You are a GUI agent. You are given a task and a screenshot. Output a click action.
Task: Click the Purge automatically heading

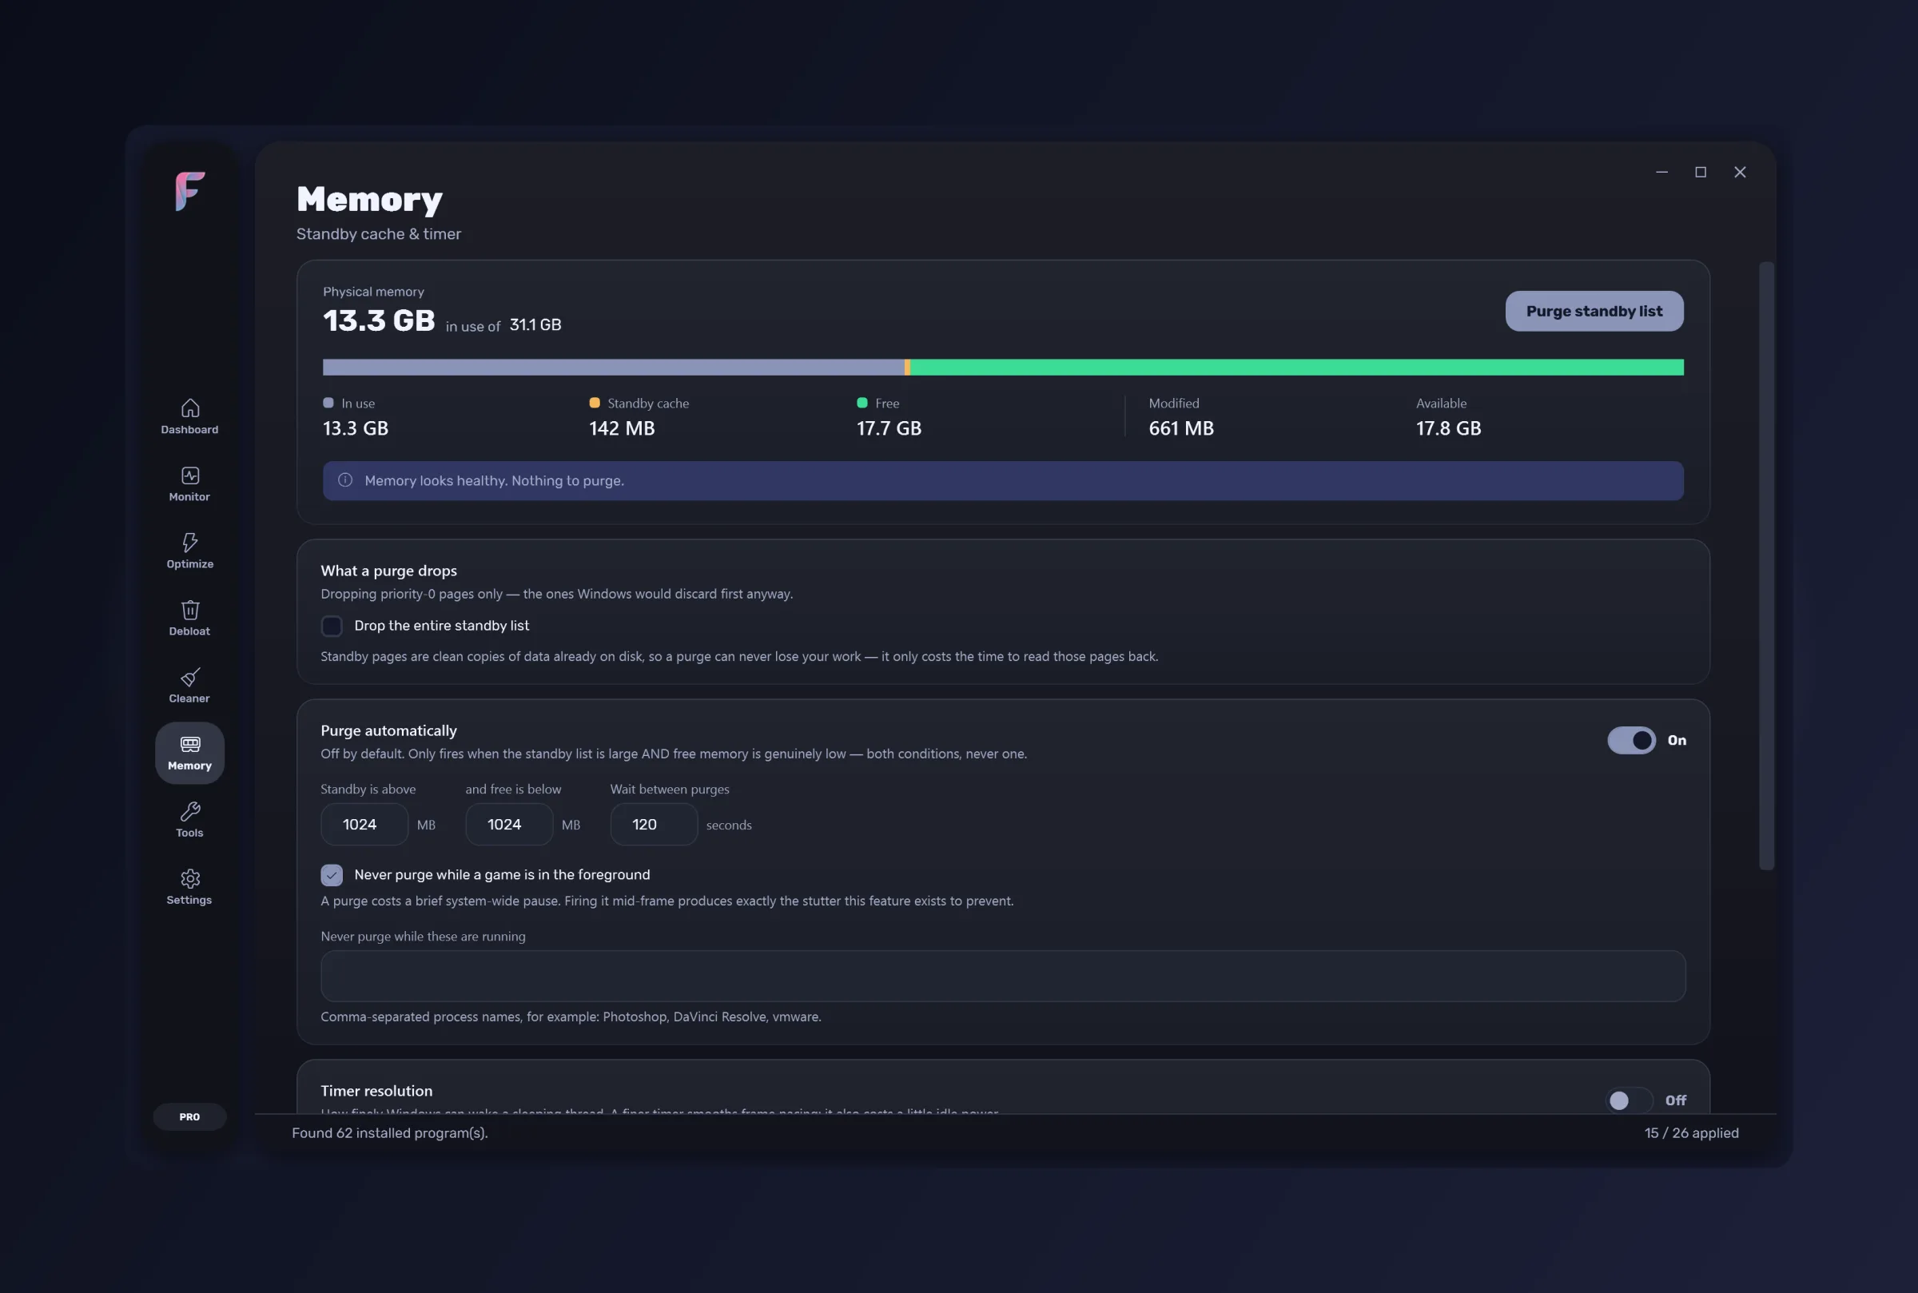coord(388,731)
